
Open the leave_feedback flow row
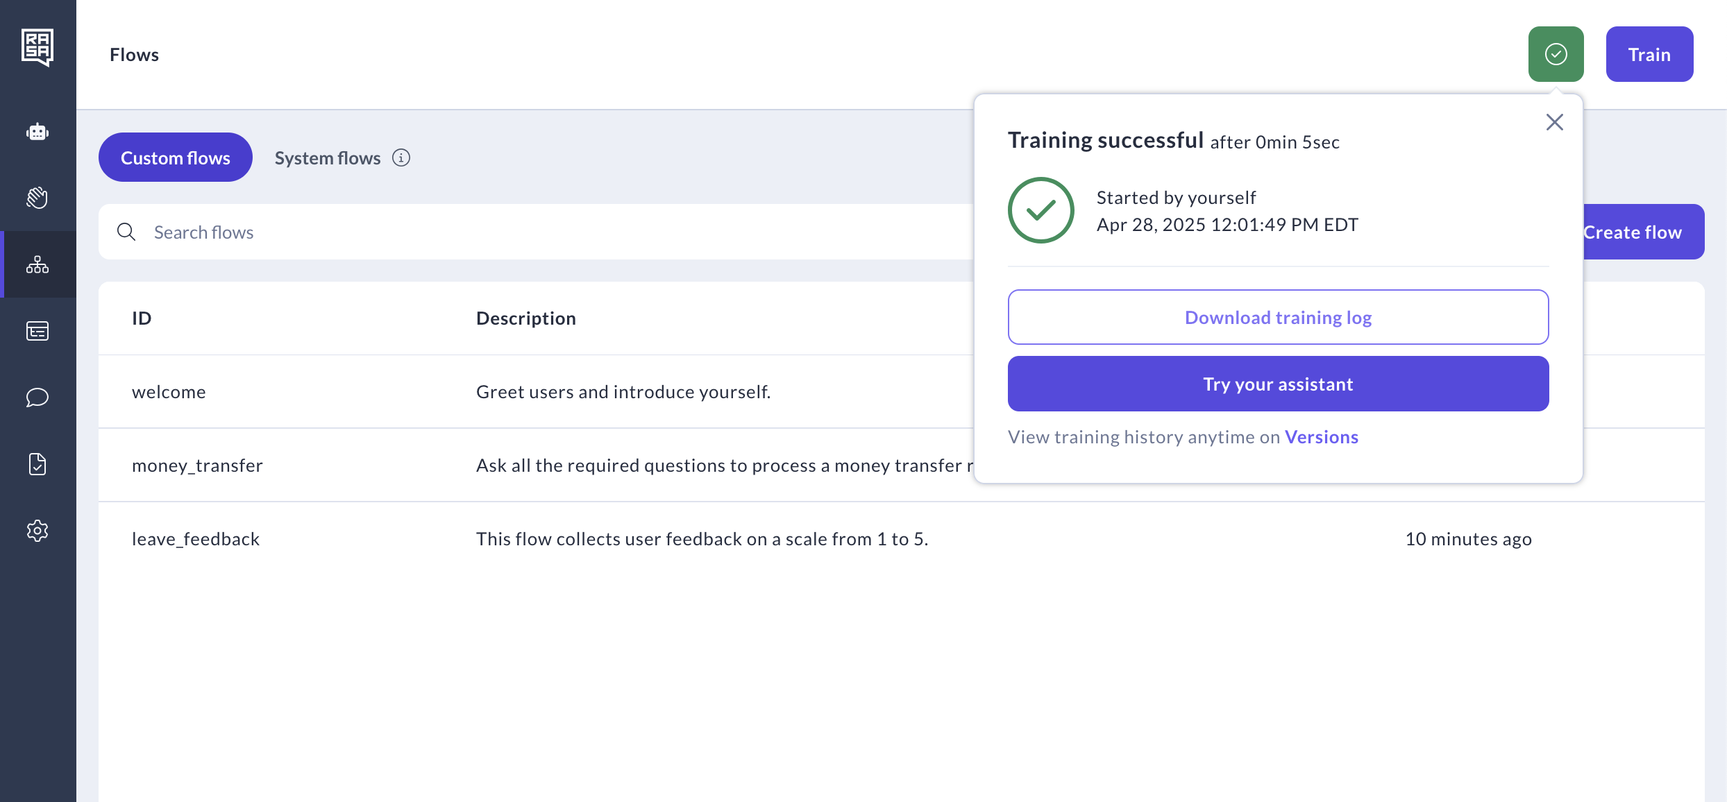[x=196, y=539]
